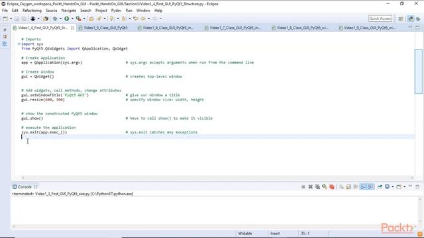The width and height of the screenshot is (424, 238).
Task: Open the profile icon dropdown arrow
Action: tap(38, 19)
